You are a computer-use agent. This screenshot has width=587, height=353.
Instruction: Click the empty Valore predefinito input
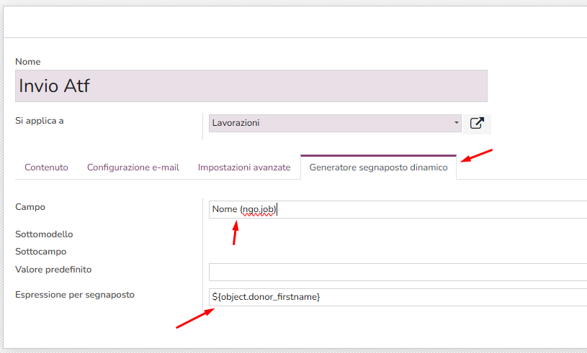coord(396,272)
